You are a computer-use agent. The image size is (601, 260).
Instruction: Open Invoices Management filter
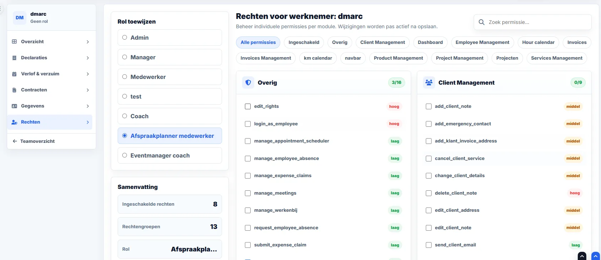tap(266, 58)
